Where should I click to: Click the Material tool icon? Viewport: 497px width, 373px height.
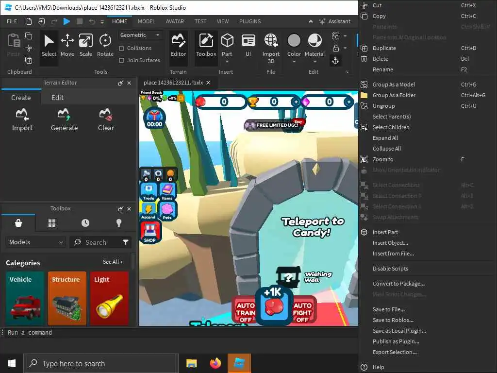coord(315,41)
